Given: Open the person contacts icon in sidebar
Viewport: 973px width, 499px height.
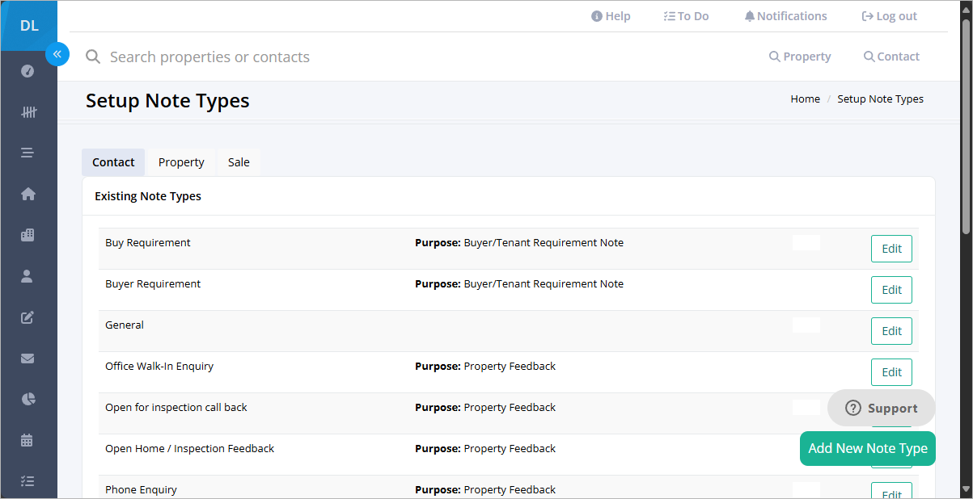Looking at the screenshot, I should (x=27, y=276).
